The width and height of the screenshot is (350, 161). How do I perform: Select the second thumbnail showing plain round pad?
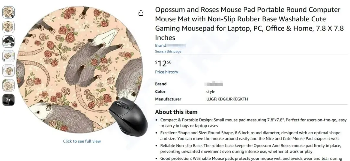(x=8, y=27)
